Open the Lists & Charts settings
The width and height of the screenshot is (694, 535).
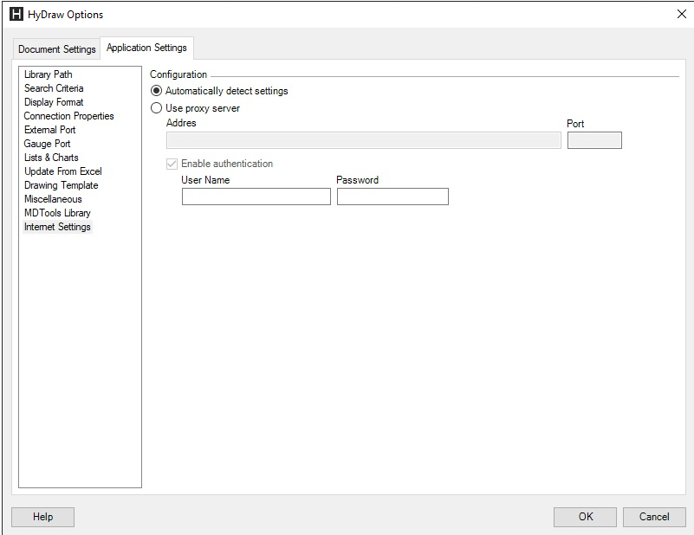(x=50, y=158)
